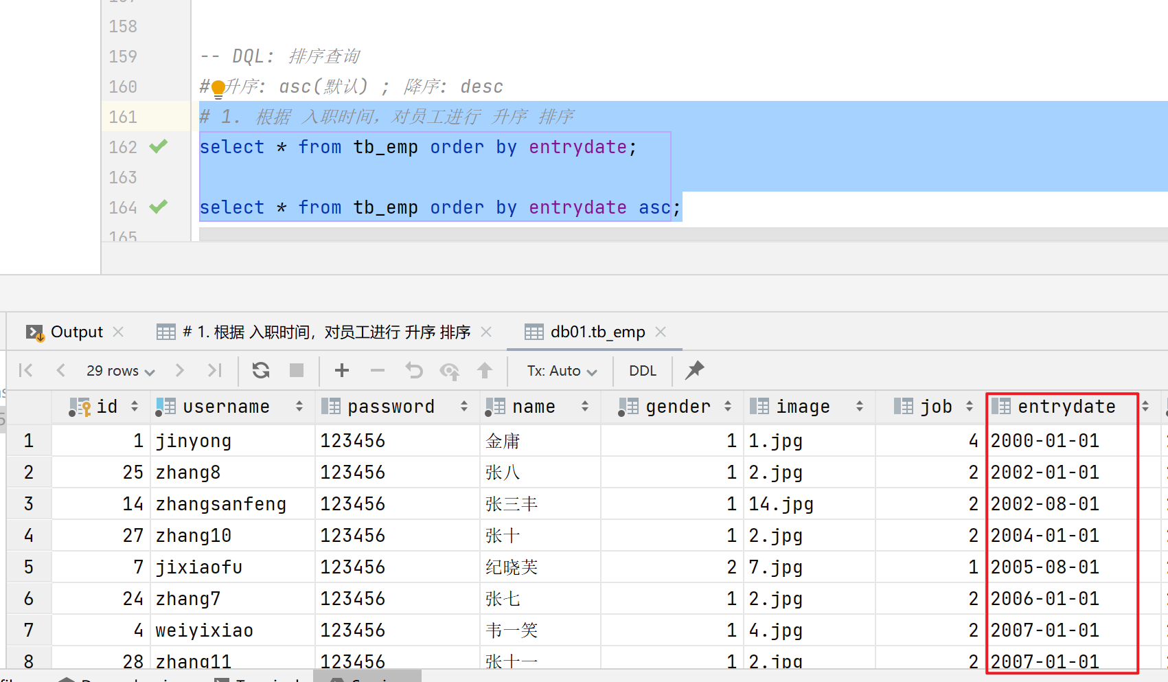The width and height of the screenshot is (1168, 682).
Task: Delete the selected row
Action: click(x=378, y=371)
